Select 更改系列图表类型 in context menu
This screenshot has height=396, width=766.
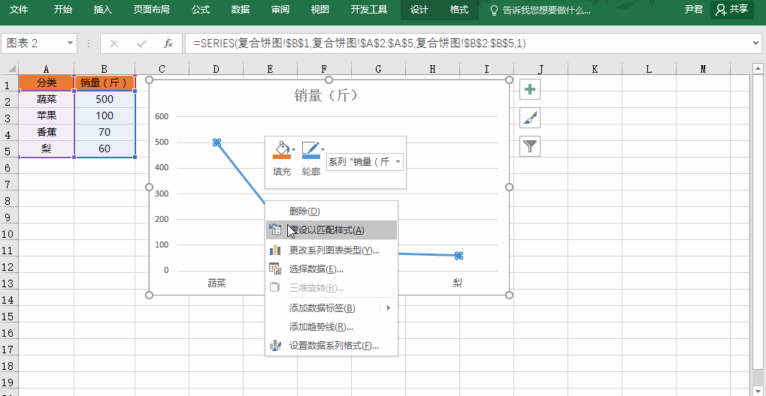click(334, 250)
